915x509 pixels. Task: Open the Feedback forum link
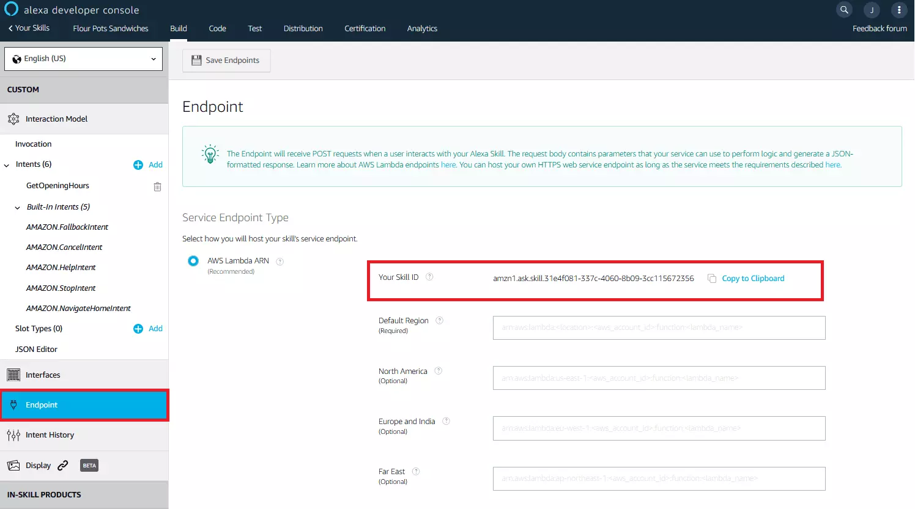(880, 29)
